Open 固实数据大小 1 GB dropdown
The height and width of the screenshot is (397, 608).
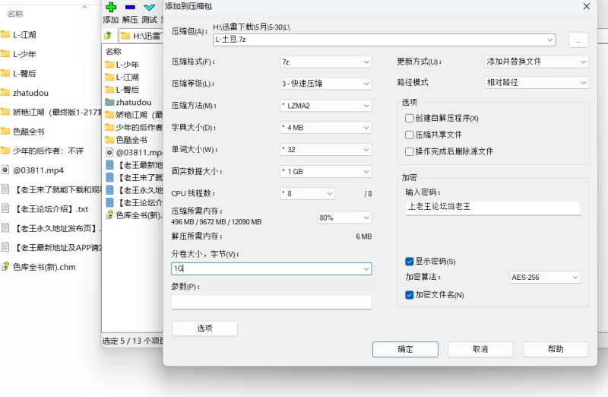[325, 172]
